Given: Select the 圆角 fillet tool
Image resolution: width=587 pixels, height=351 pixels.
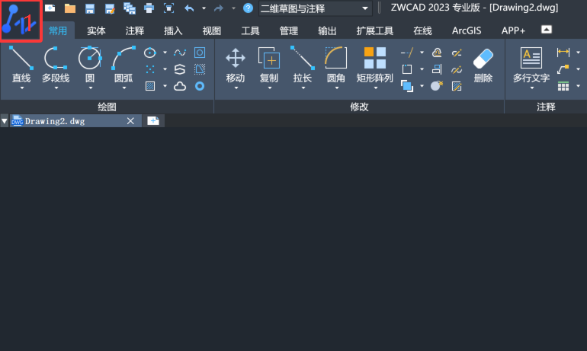Looking at the screenshot, I should pyautogui.click(x=335, y=63).
